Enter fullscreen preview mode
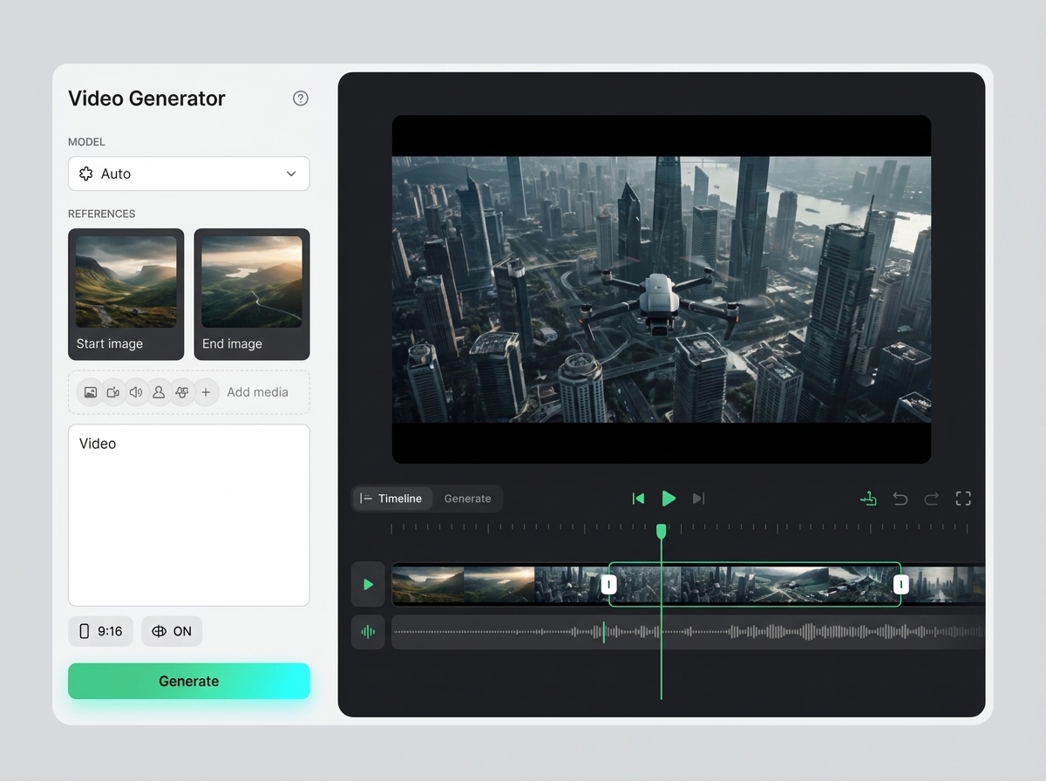The height and width of the screenshot is (781, 1046). coord(963,499)
